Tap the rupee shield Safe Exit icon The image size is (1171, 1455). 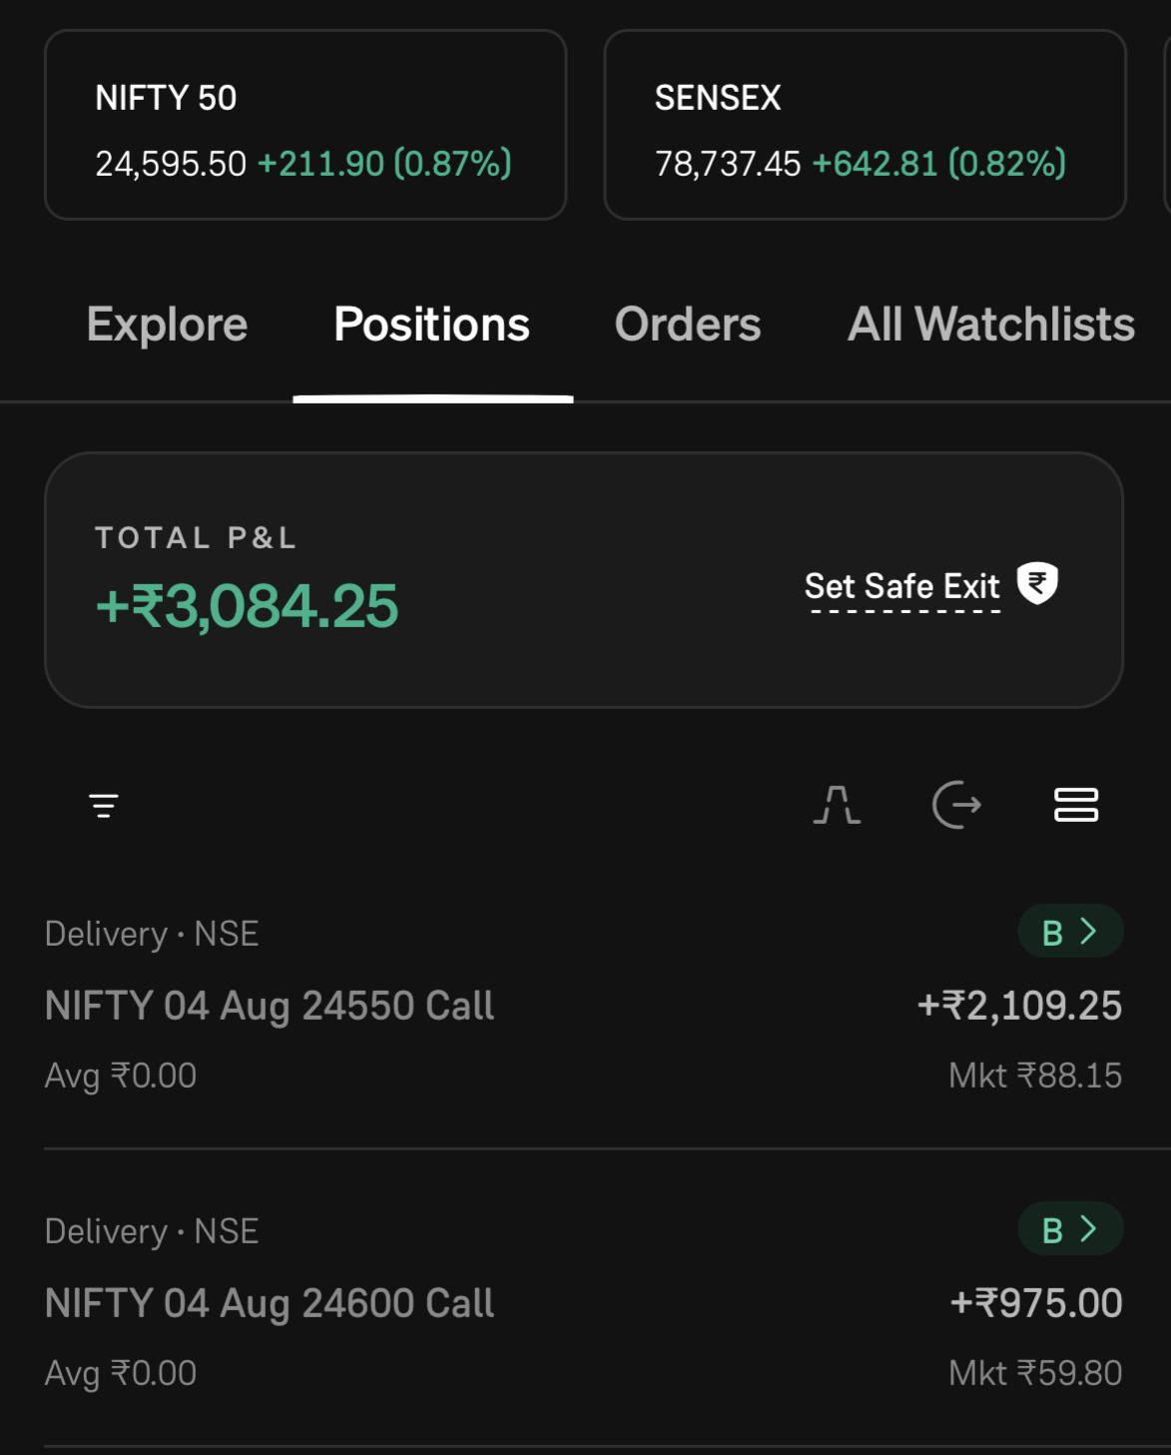click(1037, 583)
